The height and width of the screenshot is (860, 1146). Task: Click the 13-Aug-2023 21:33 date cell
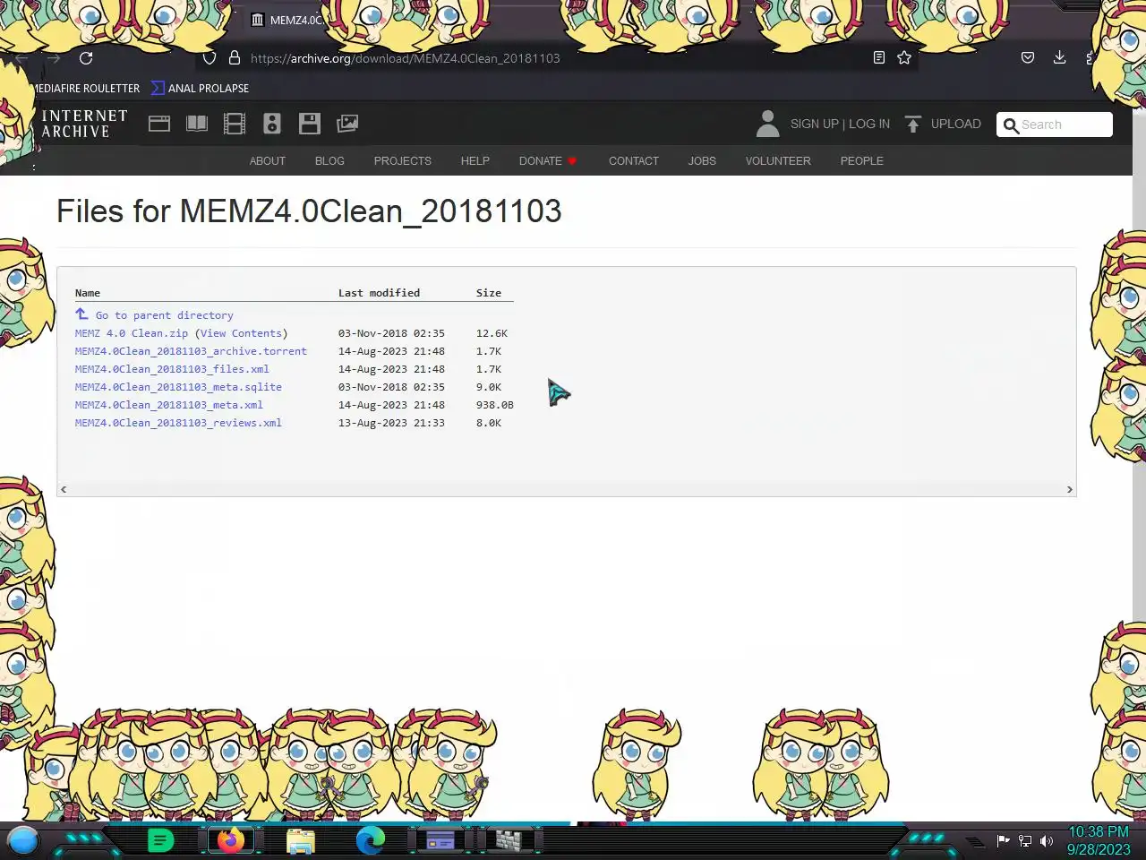[x=391, y=423]
